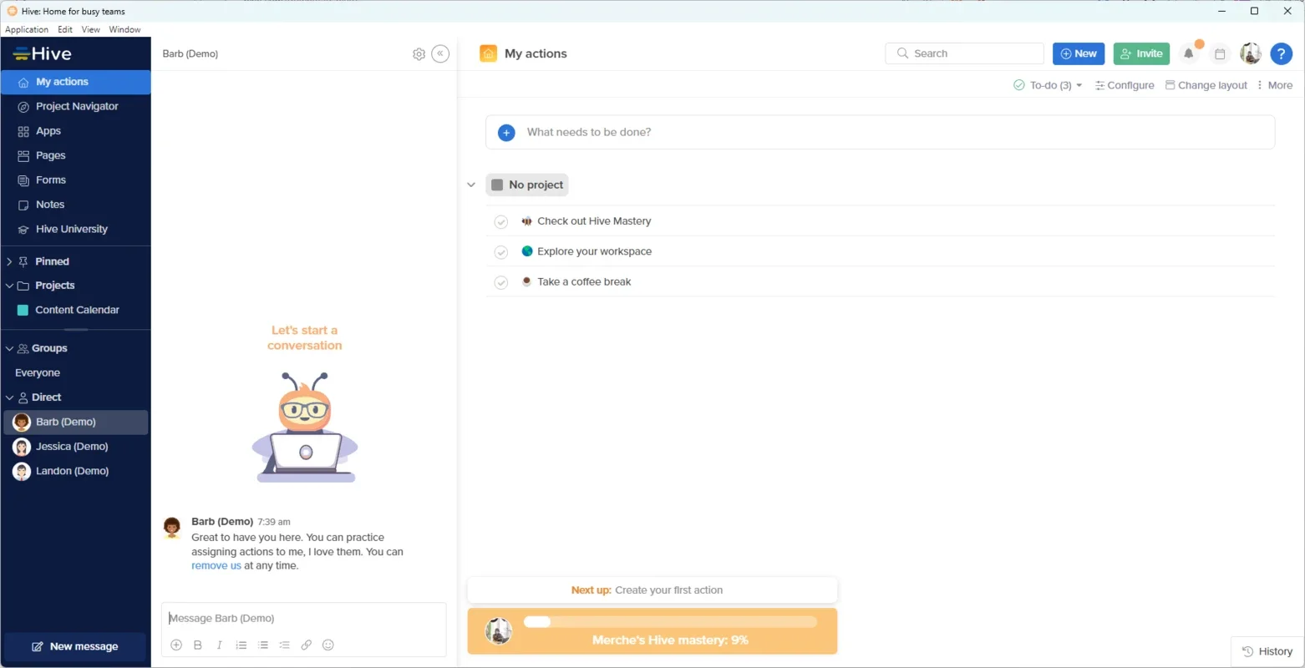Click New message button
The image size is (1305, 668).
click(75, 646)
